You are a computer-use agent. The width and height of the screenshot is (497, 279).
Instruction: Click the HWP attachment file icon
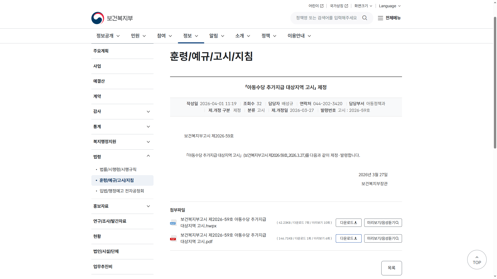pyautogui.click(x=173, y=223)
